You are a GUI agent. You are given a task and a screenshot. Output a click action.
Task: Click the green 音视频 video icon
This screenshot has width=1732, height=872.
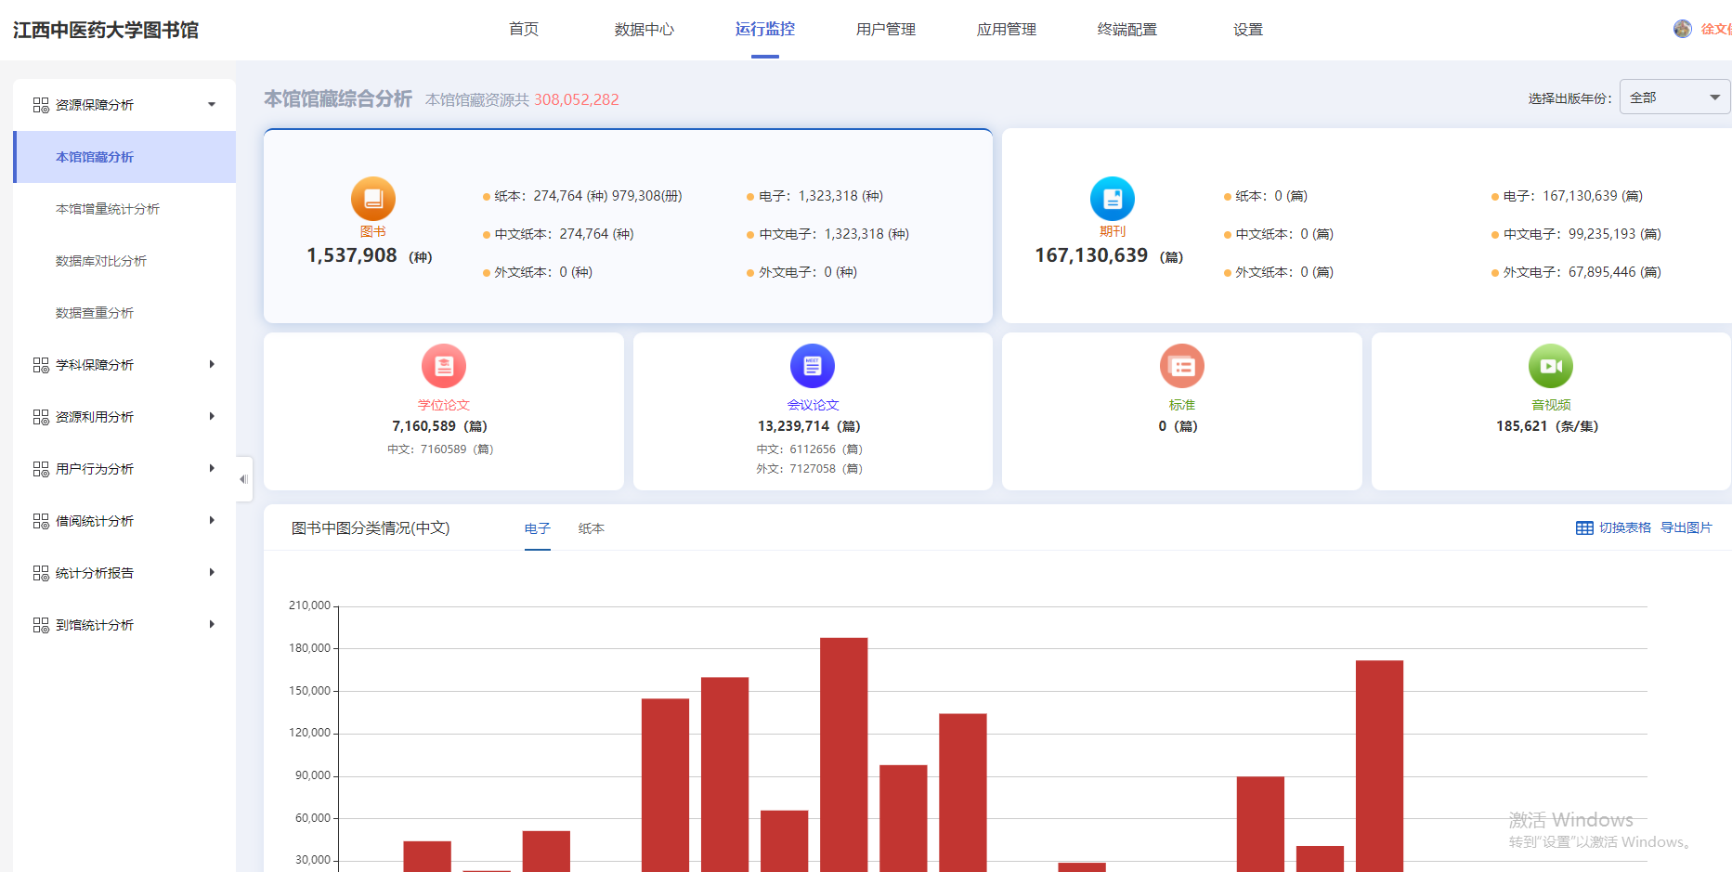(x=1550, y=366)
